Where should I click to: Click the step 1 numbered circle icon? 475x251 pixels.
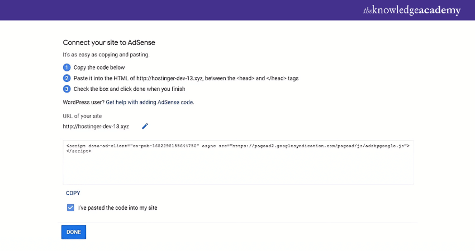coord(66,67)
